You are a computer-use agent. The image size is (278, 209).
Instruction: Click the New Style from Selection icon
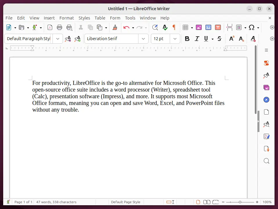pyautogui.click(x=77, y=39)
